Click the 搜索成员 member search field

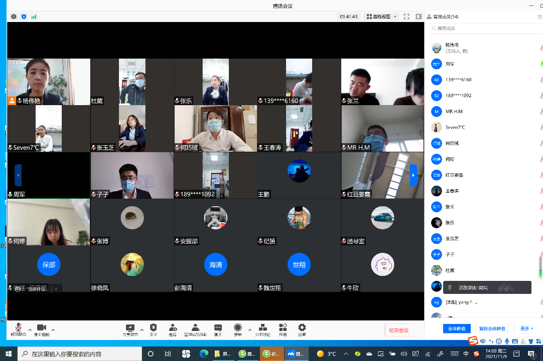pos(482,29)
